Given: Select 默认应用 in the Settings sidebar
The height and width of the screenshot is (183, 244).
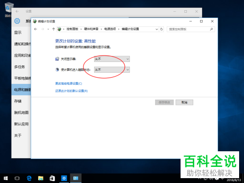Looking at the screenshot, I should pos(21,124).
